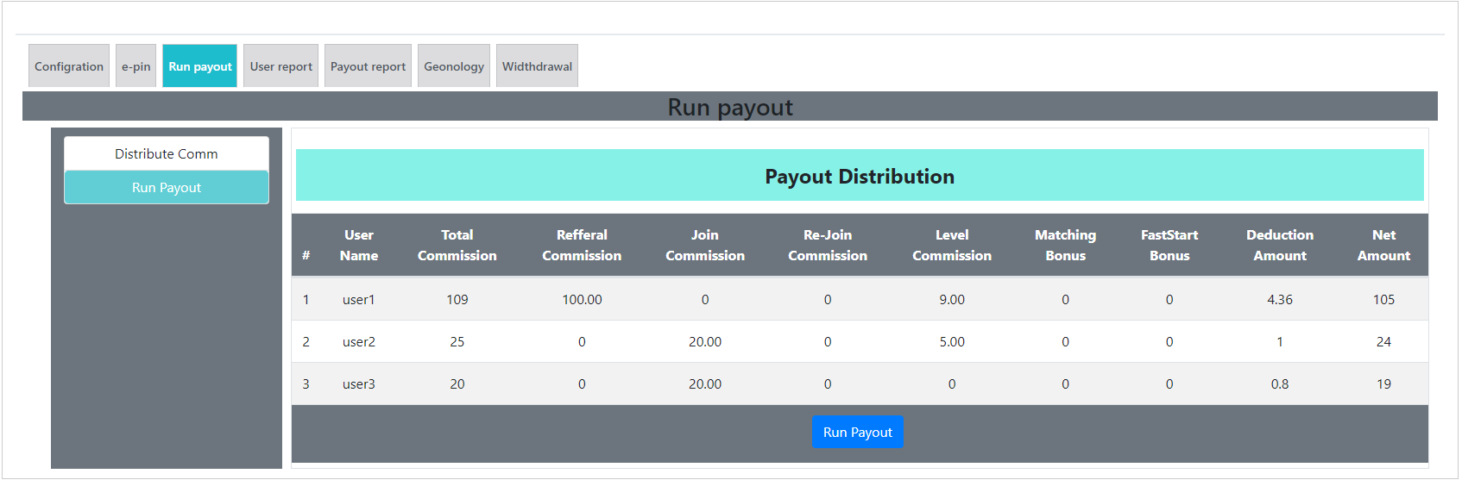This screenshot has height=480, width=1462.
Task: Click the Deduction Amount column header
Action: coord(1280,246)
